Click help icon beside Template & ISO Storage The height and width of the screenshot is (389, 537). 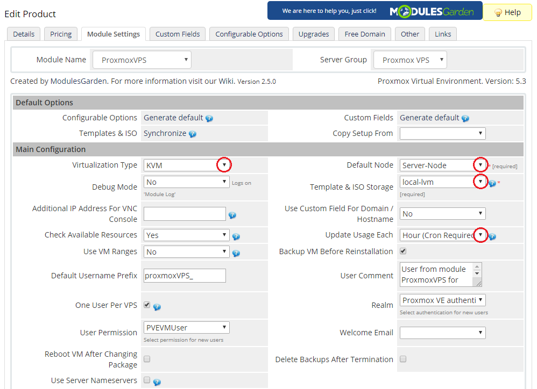click(492, 183)
